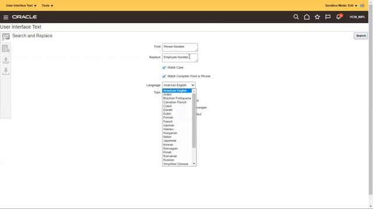This screenshot has width=373, height=209.
Task: Click the upload icon in side panel
Action: coord(6,60)
